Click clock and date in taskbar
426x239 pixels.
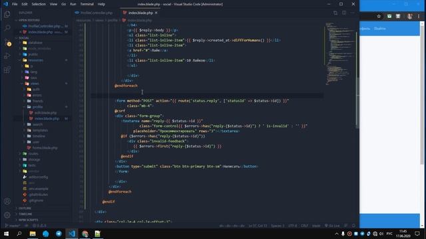[403, 234]
